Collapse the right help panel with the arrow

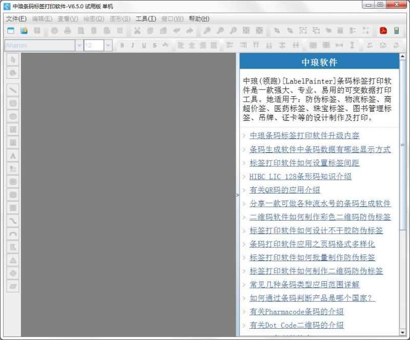pyautogui.click(x=237, y=195)
